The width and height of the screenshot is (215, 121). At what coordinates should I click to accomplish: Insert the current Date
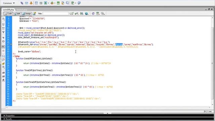(x=58, y=3)
